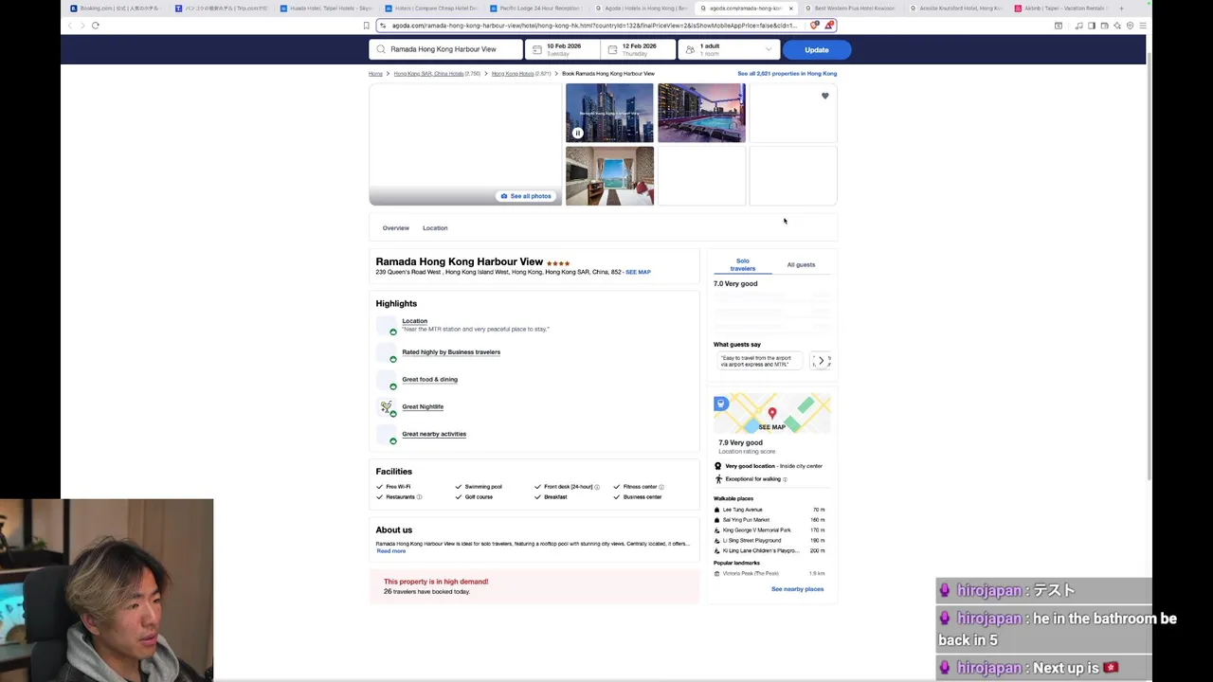Open the bedroom harbour view photo thumbnail
Viewport: 1213px width, 682px height.
pos(609,175)
